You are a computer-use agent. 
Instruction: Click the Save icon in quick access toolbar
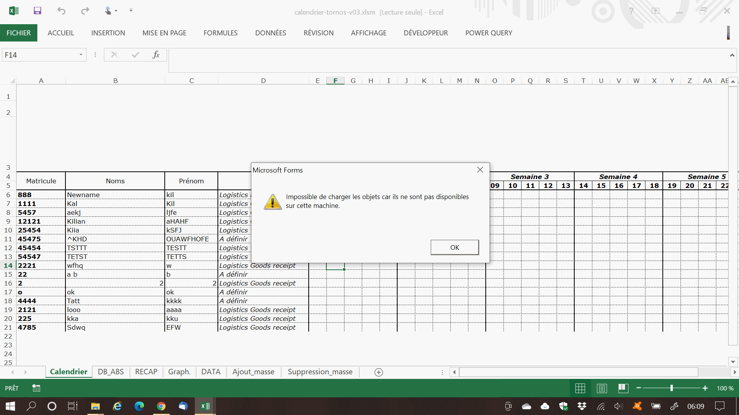[37, 11]
